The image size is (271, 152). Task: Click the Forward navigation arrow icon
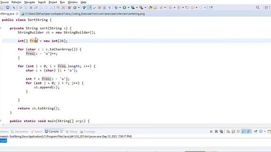(x=201, y=8)
